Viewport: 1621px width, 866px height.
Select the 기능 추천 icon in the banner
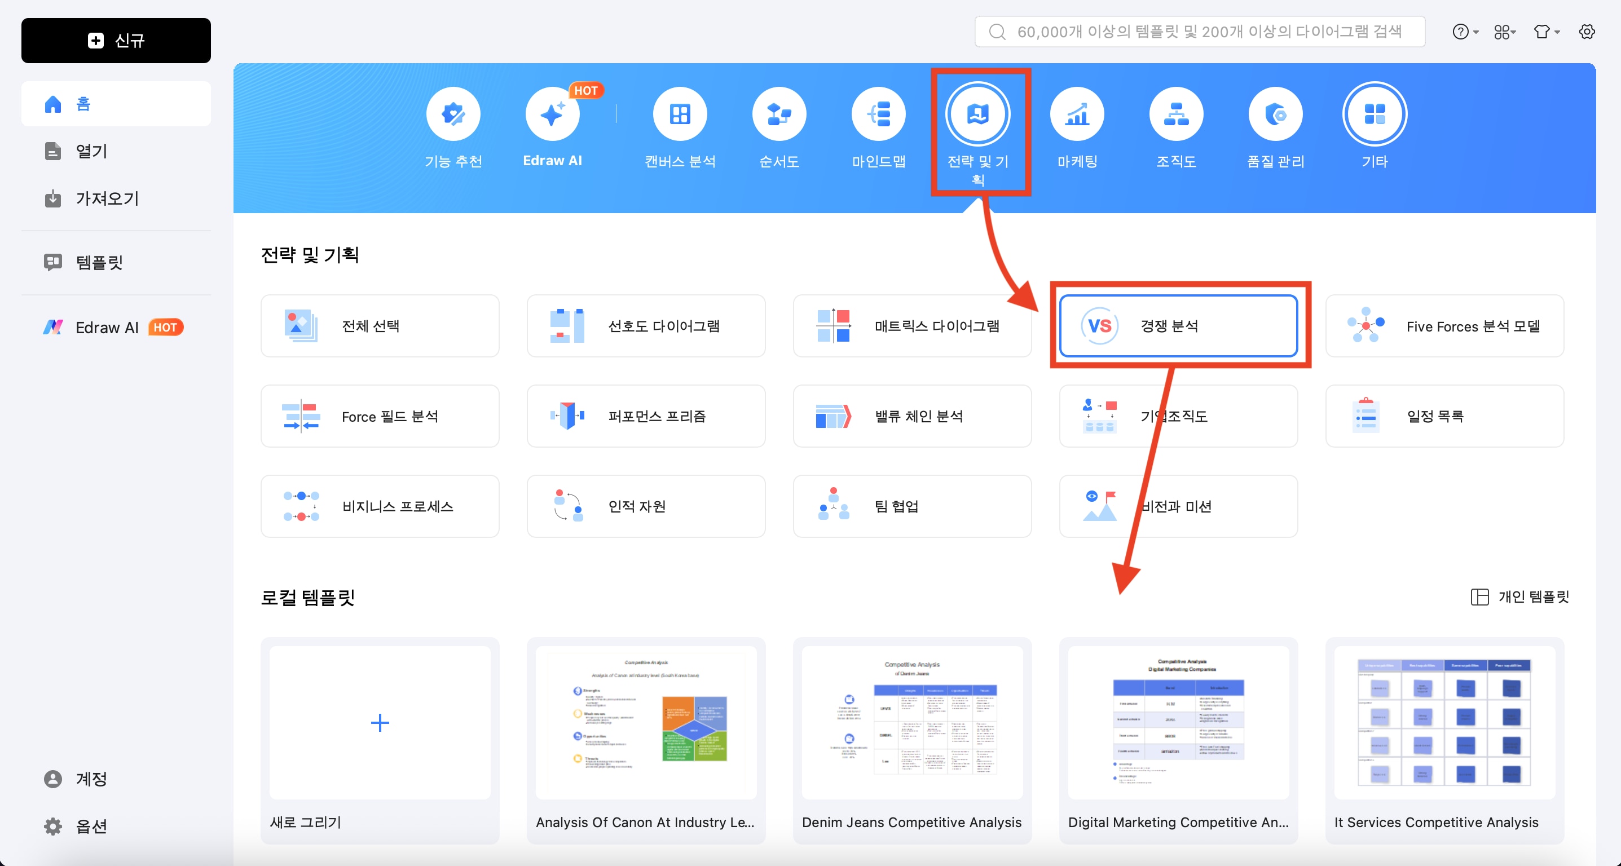click(x=453, y=114)
